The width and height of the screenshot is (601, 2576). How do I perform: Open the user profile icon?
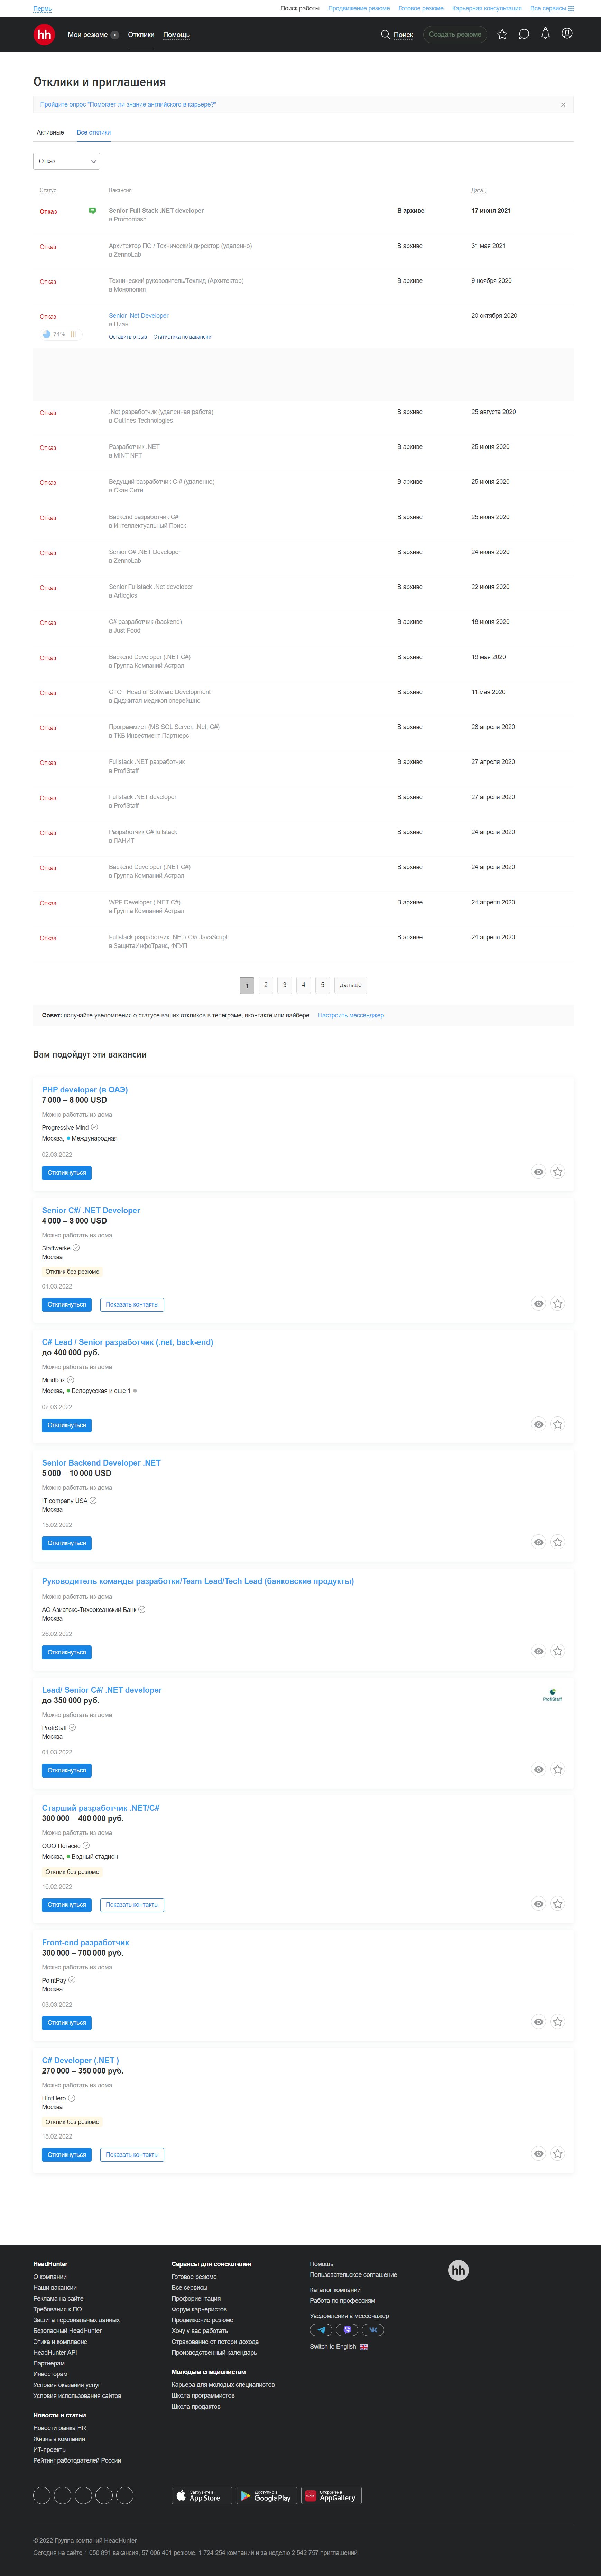coord(567,34)
